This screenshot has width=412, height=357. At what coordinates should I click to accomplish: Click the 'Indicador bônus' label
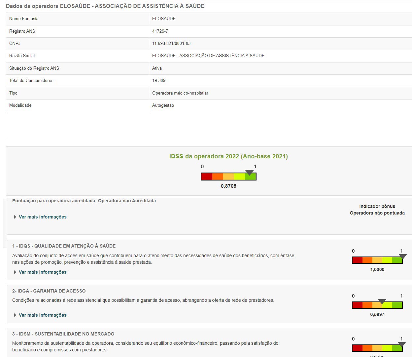coord(377,206)
